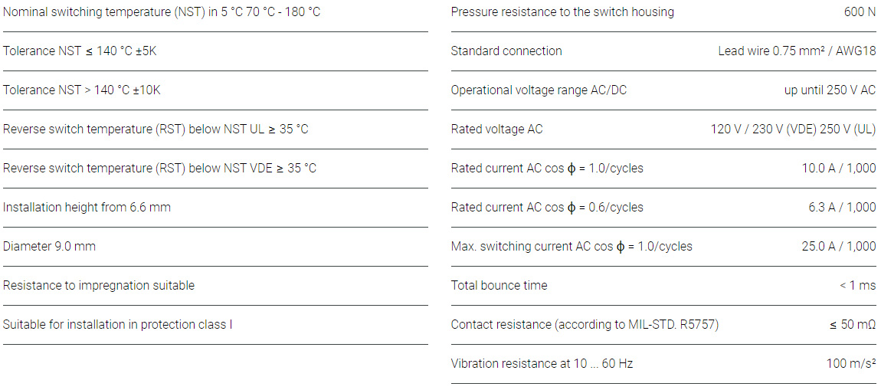Click the Rated voltage AC label
This screenshot has width=881, height=390.
[x=496, y=129]
